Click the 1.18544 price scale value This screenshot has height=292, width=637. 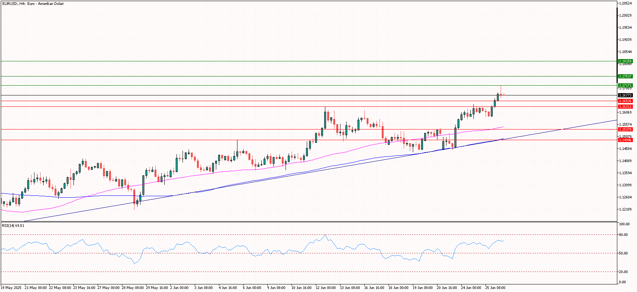626,52
